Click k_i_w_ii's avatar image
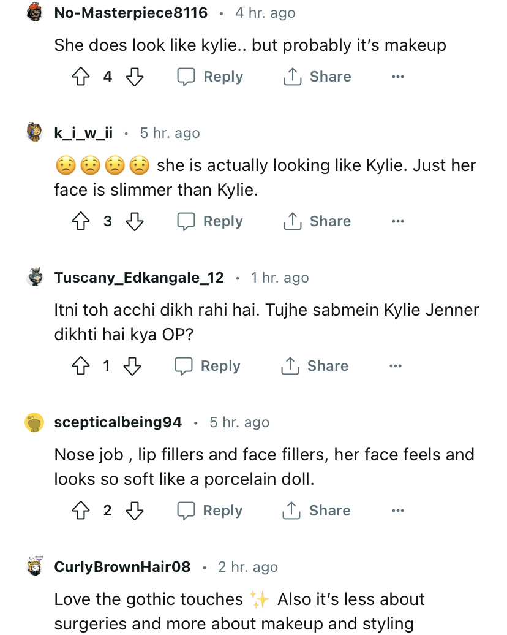Viewport: 507px width, 635px height. (35, 132)
